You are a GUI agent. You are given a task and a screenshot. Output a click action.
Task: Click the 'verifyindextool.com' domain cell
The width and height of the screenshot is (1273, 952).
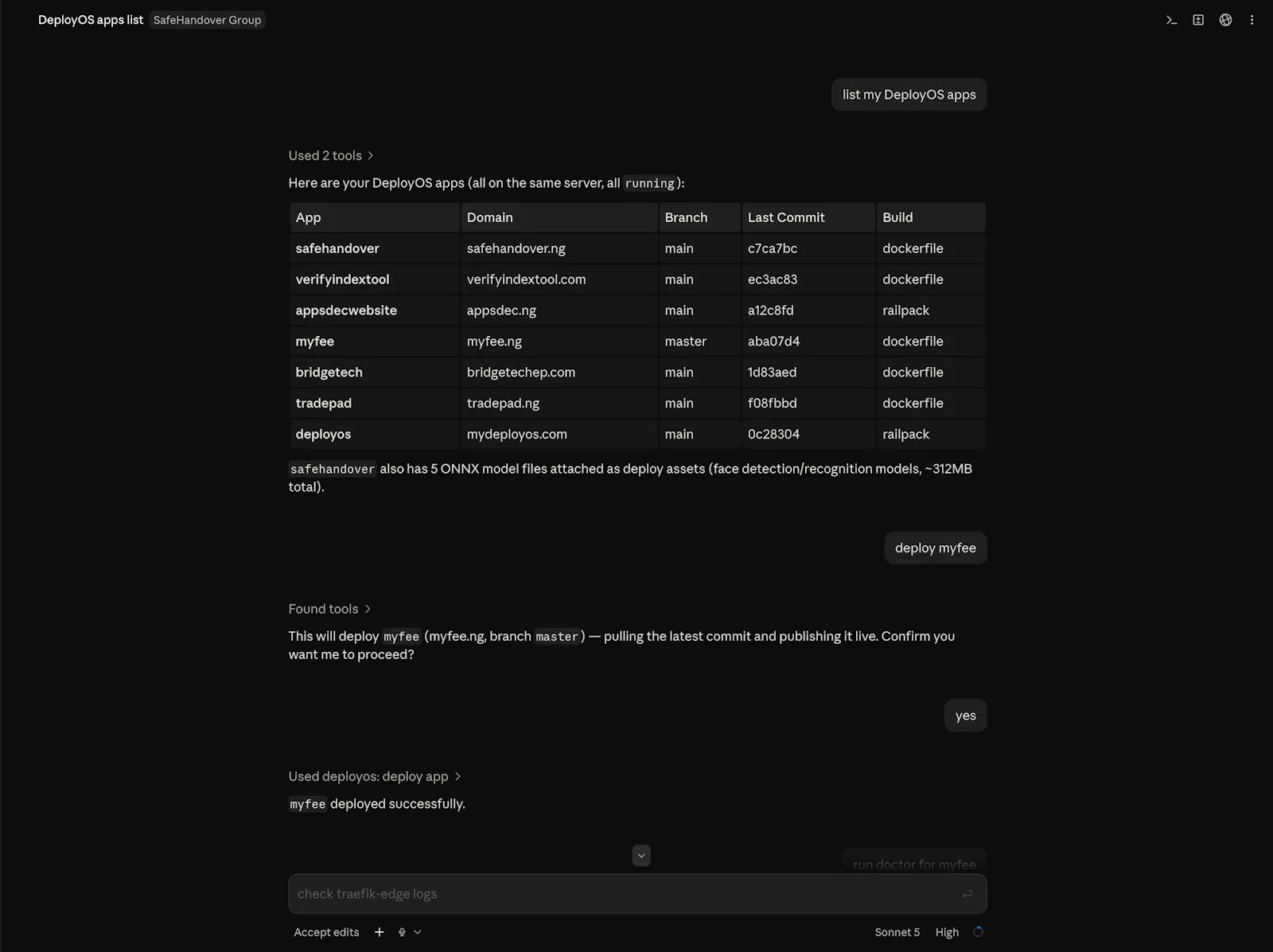559,279
